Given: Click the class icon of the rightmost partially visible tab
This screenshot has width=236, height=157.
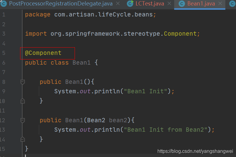Looking at the screenshot, I should pos(232,4).
